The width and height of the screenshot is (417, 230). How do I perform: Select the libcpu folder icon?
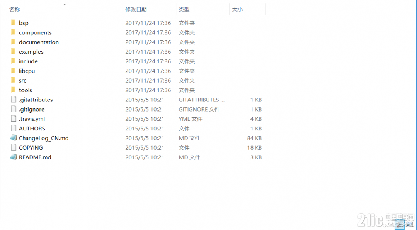click(13, 71)
